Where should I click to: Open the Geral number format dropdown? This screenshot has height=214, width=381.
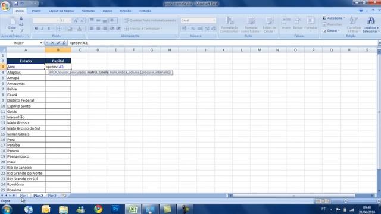214,20
